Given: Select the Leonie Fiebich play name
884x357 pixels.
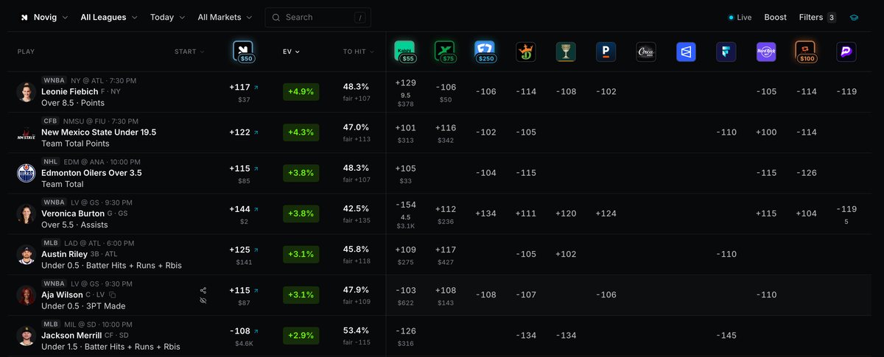Looking at the screenshot, I should pos(69,91).
